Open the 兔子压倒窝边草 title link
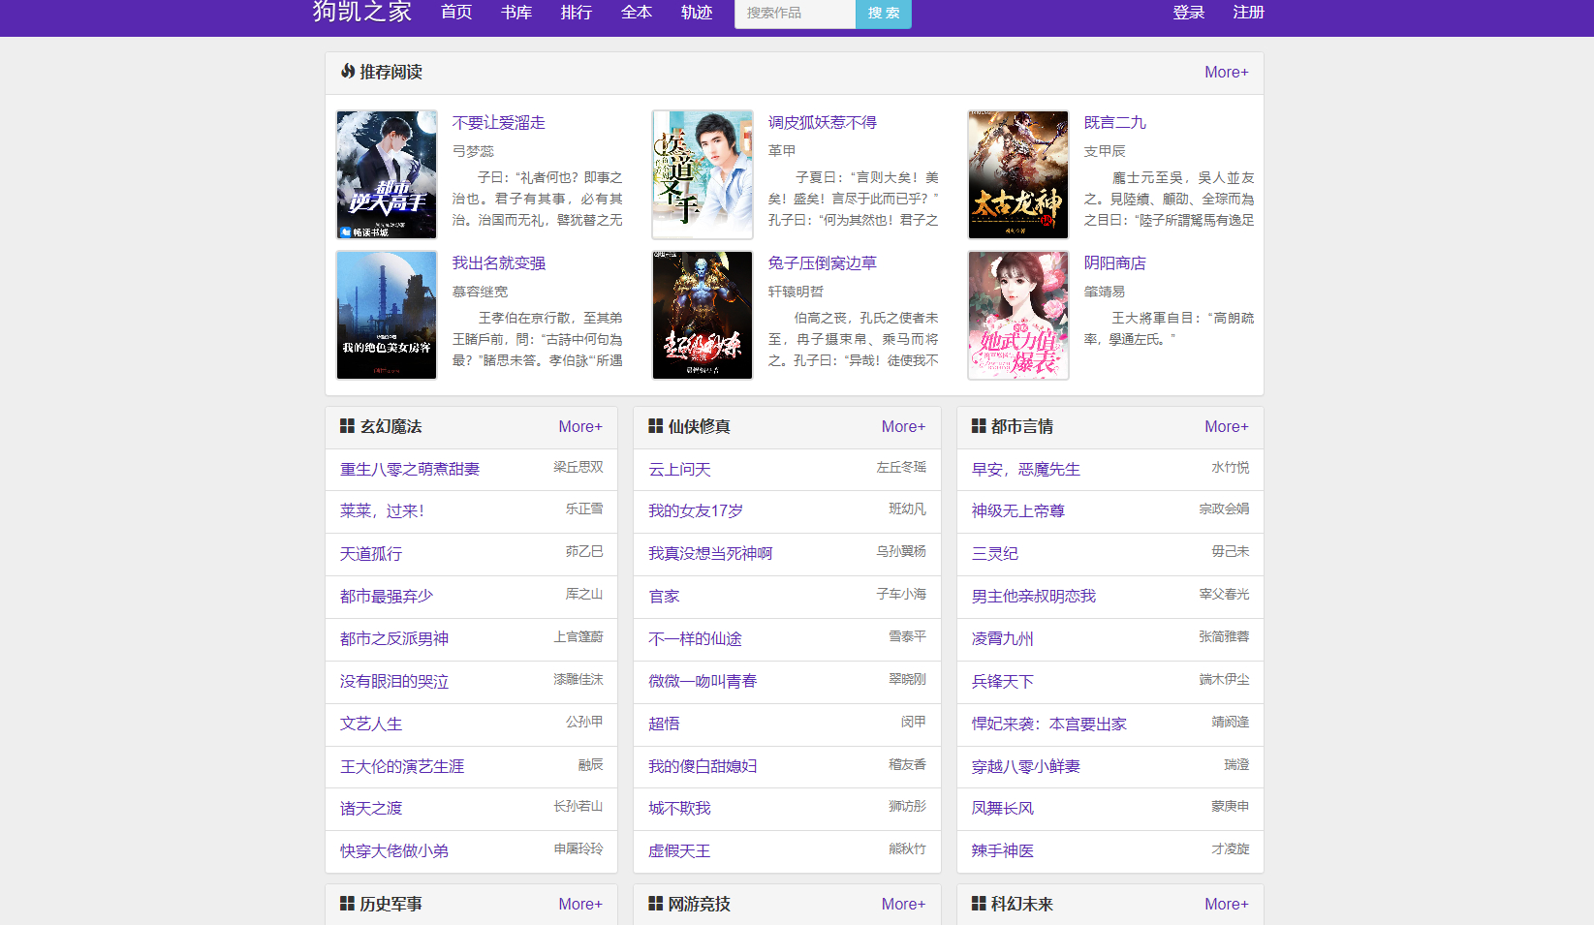This screenshot has width=1594, height=925. 823,263
